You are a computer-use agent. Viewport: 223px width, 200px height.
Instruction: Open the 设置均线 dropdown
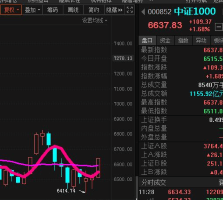pos(95,21)
